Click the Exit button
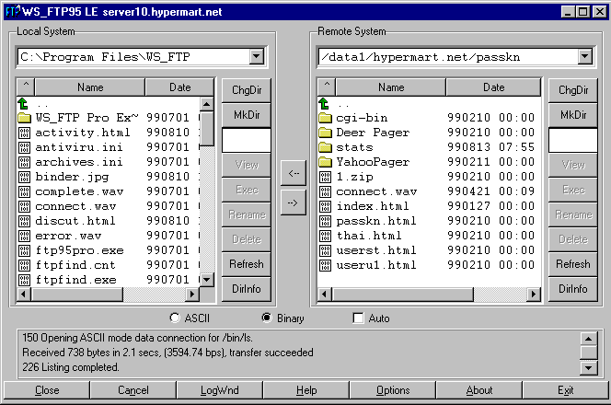This screenshot has width=611, height=405. point(565,390)
